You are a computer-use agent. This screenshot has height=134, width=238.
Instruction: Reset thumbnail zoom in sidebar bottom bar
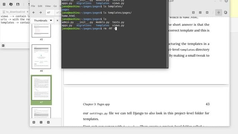coord(48,122)
